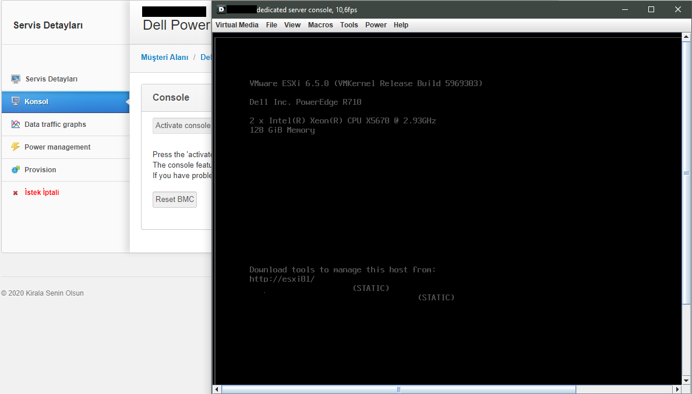Click the Konsol monitor icon in sidebar

pos(16,101)
